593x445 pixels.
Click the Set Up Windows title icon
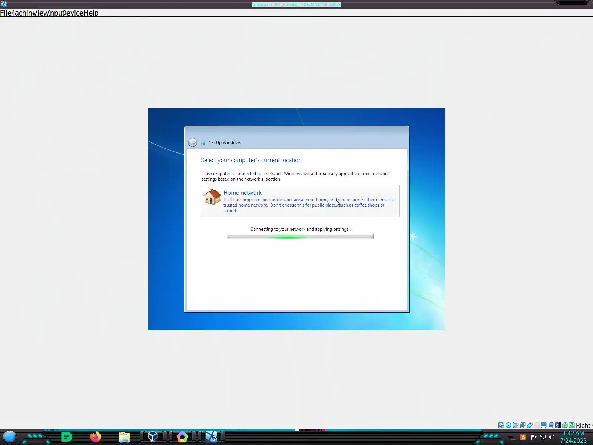point(203,143)
